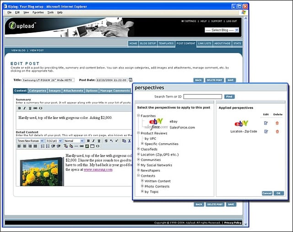The height and width of the screenshot is (232, 293).
Task: Open the Manage Comments tab
Action: [115, 91]
